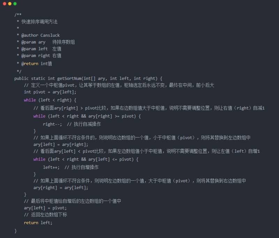
Task: Click the 'ary[left] = ary[right];' line
Action: 61,144
